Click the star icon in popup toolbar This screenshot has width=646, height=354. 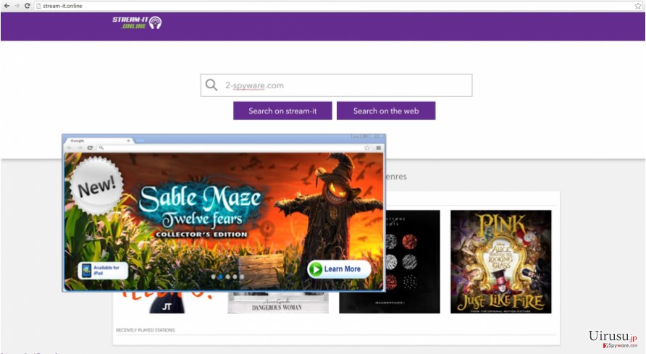pos(367,148)
